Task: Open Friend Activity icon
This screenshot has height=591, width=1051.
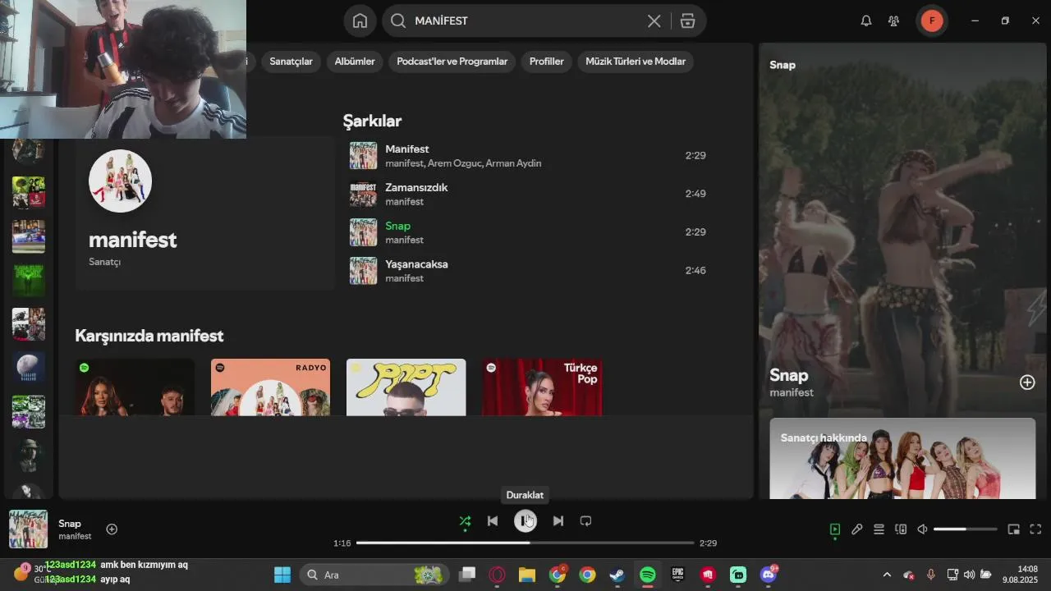Action: tap(893, 21)
